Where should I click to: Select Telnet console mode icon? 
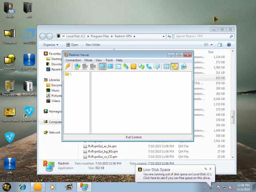click(x=118, y=66)
